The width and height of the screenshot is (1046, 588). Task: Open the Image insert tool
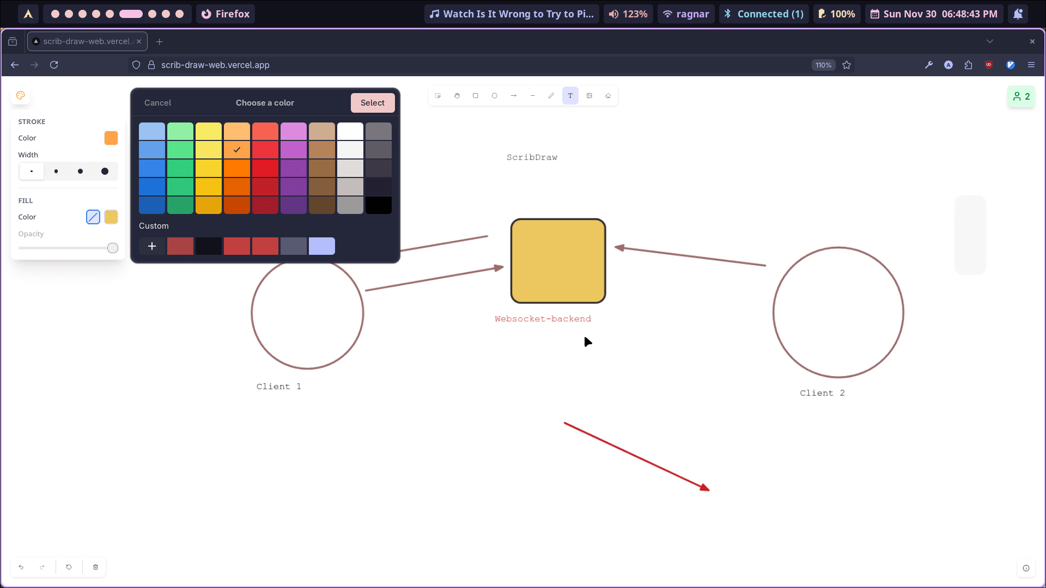point(589,95)
